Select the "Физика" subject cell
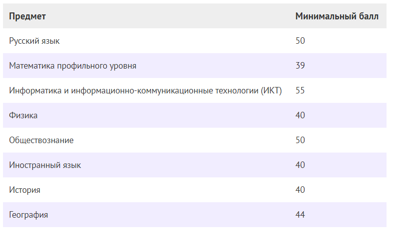Screen dimensions: 395x241 coord(23,115)
